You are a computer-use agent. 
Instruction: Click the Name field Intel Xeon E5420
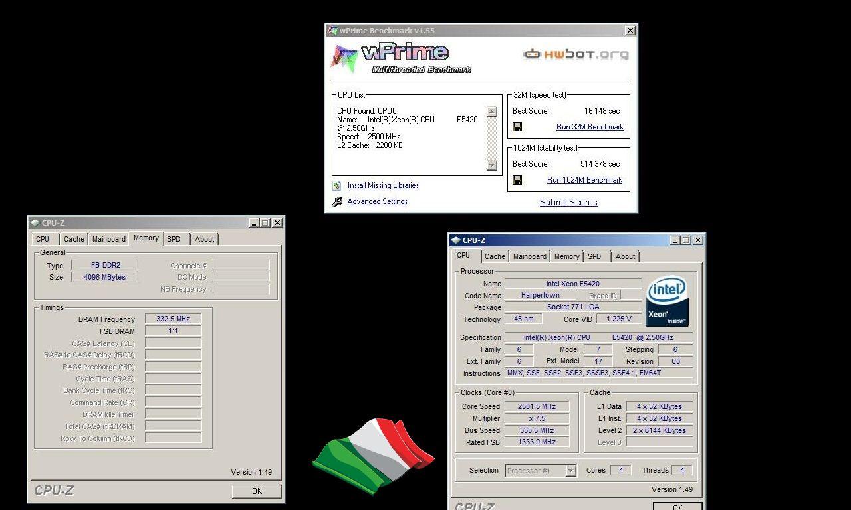click(x=573, y=284)
